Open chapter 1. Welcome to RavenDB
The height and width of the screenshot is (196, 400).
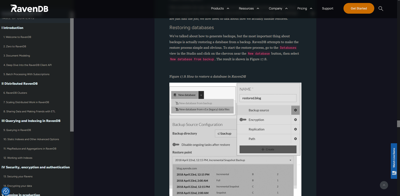pos(17,37)
